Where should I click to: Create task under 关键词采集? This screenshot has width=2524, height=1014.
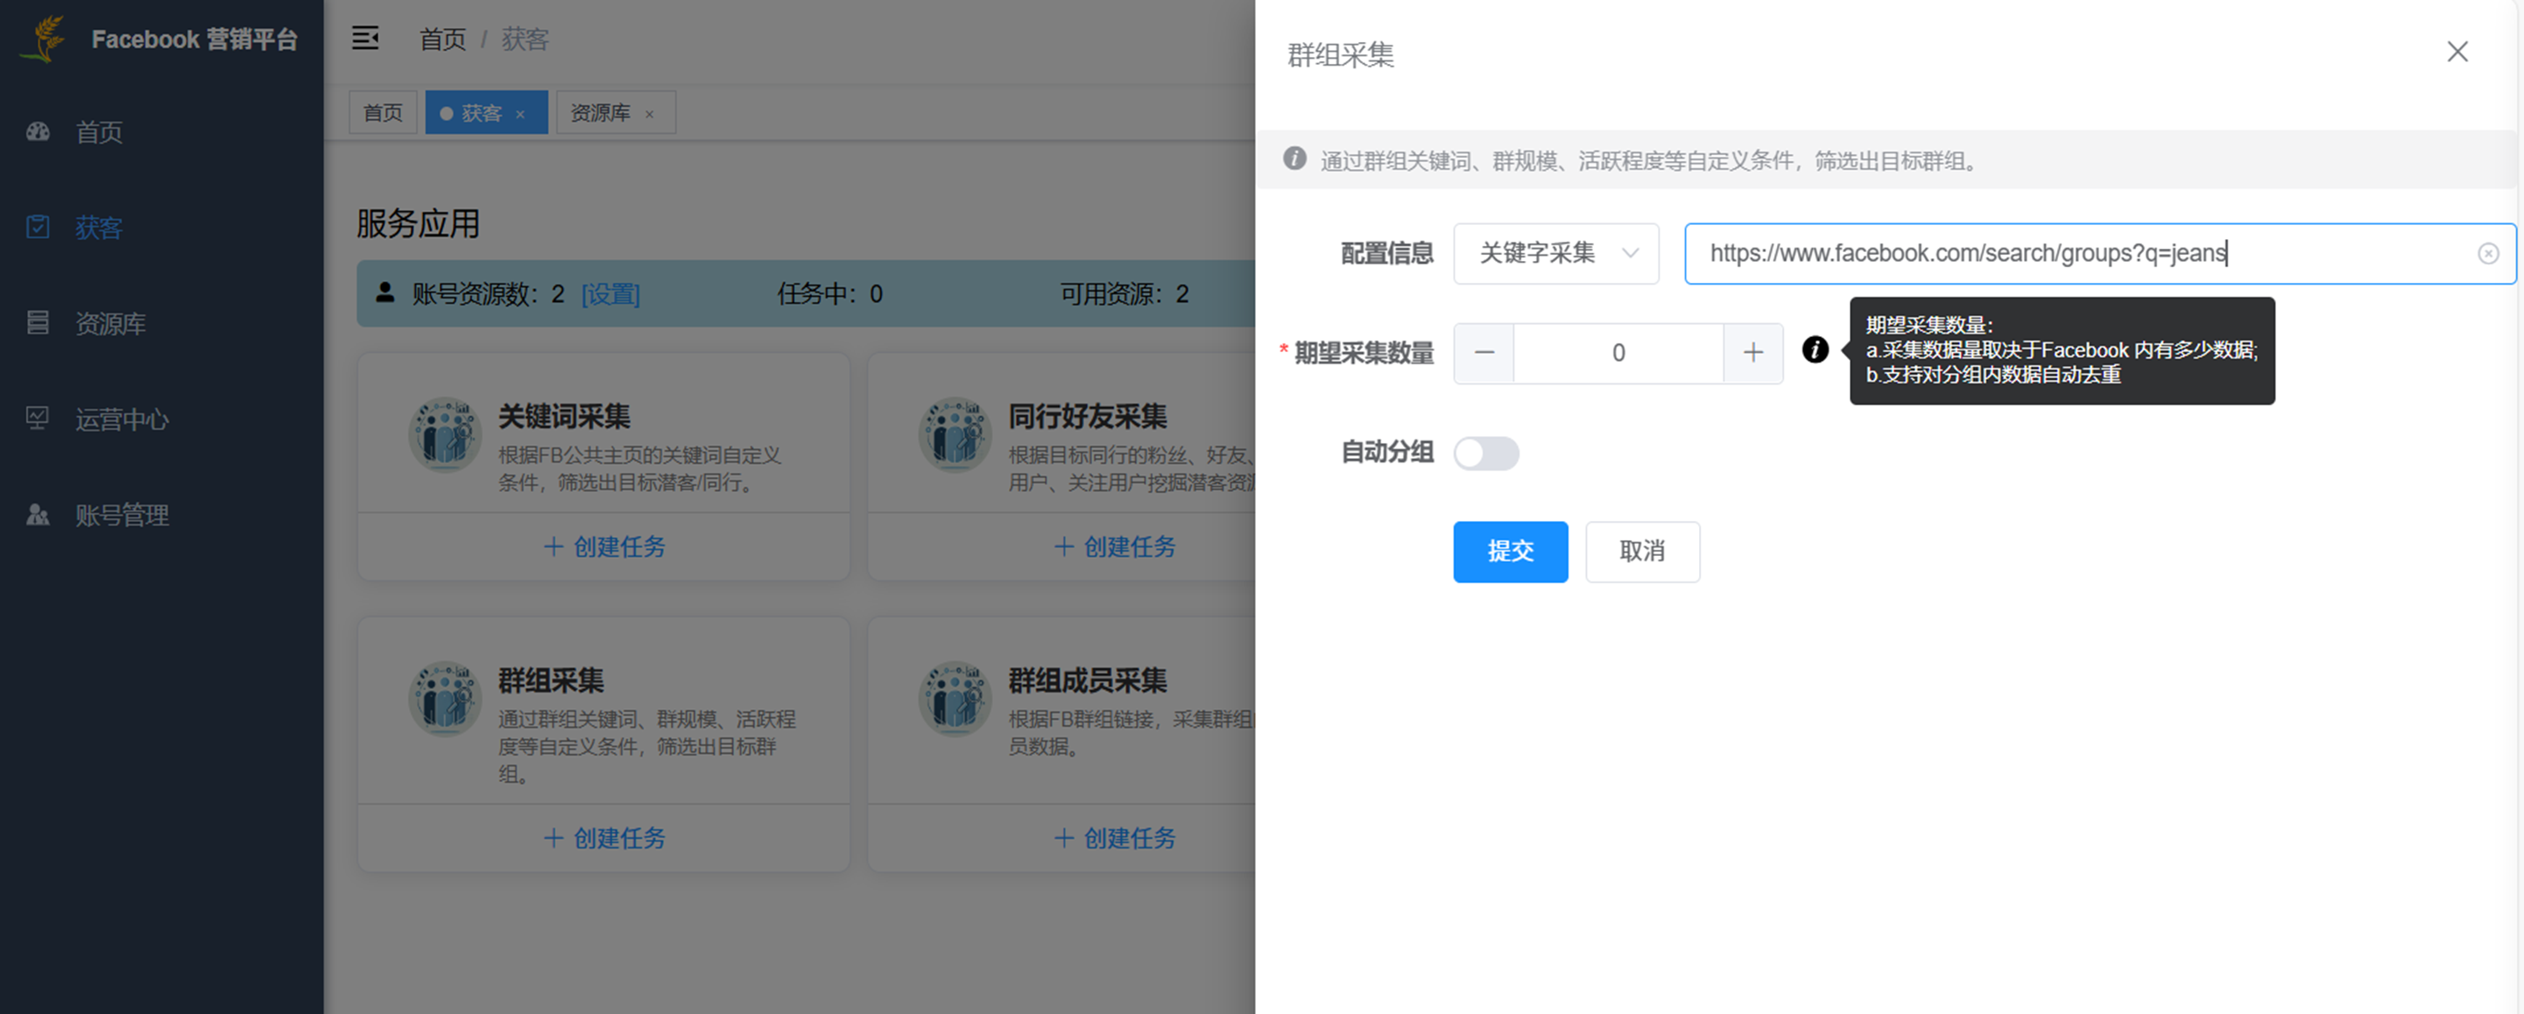(x=604, y=546)
